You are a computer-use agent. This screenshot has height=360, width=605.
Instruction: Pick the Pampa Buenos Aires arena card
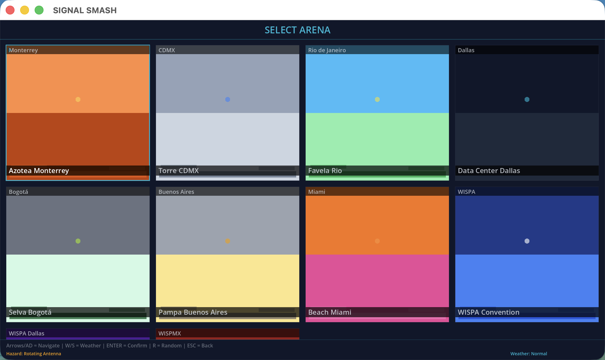(x=228, y=254)
